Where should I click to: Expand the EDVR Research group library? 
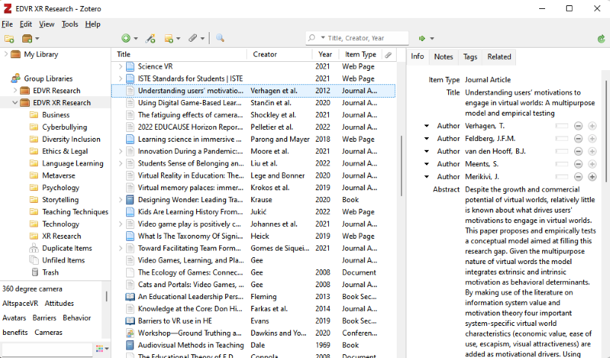pos(15,91)
